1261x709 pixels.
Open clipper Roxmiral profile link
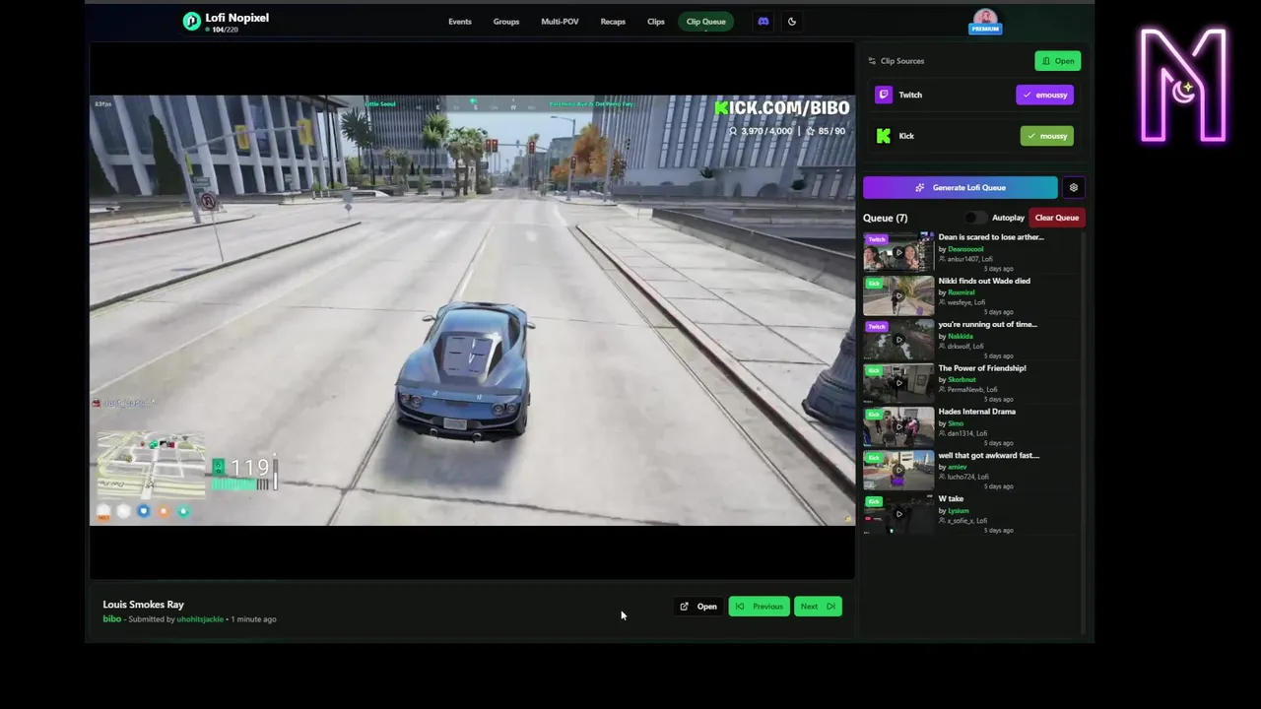click(962, 292)
